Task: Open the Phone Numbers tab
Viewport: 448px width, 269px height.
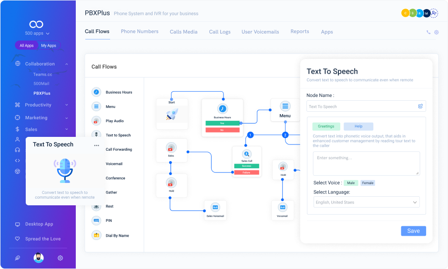Action: tap(140, 31)
